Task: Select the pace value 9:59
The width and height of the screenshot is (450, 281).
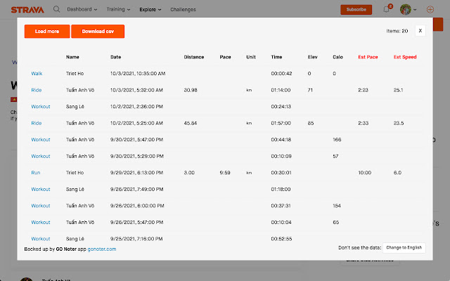Action: click(225, 173)
